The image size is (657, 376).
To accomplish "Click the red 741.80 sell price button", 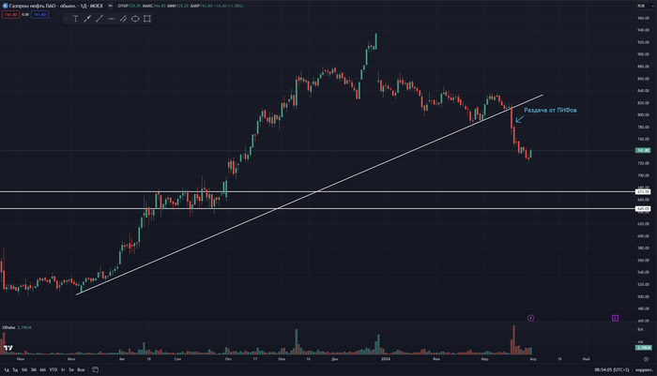I will pos(10,15).
